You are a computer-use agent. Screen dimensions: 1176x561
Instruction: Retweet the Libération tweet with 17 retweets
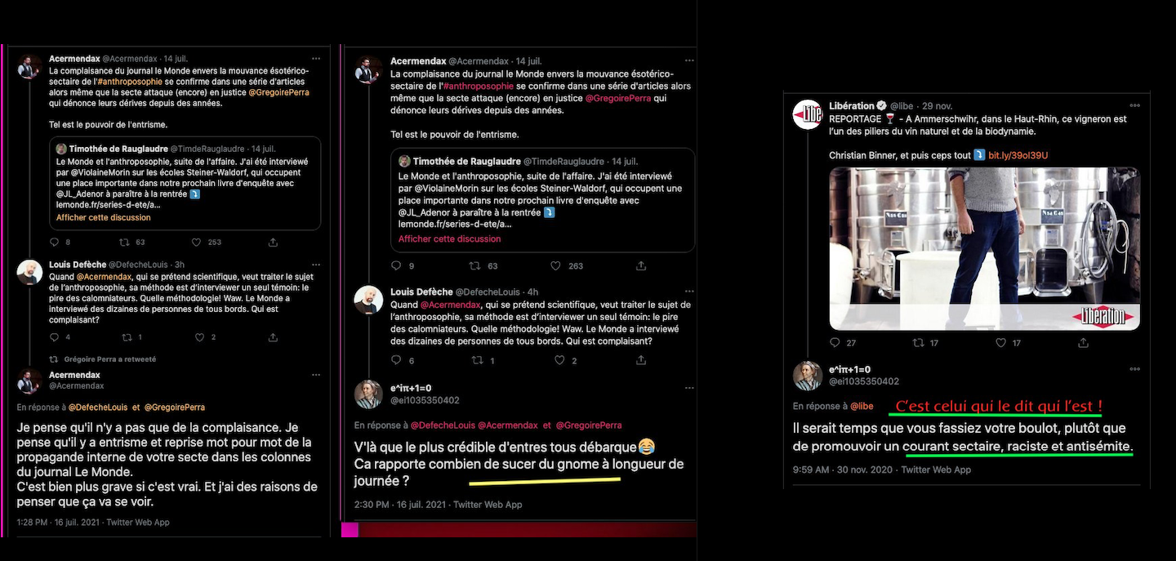click(917, 343)
